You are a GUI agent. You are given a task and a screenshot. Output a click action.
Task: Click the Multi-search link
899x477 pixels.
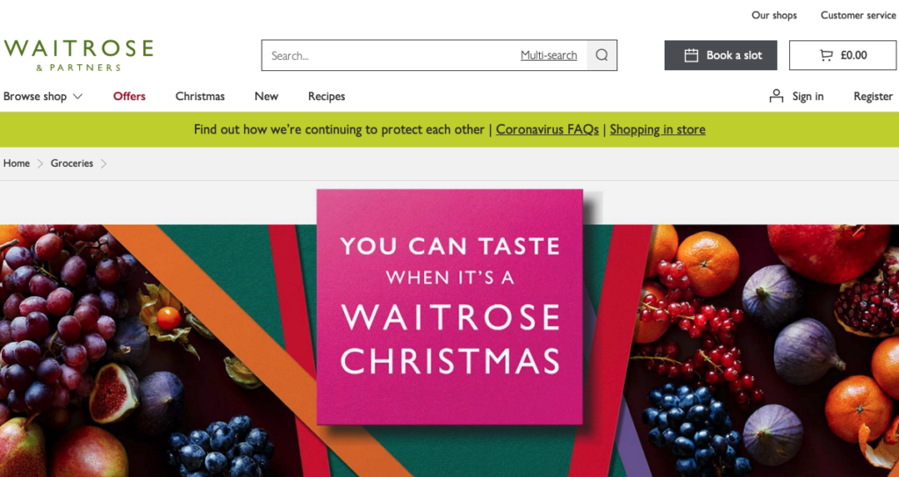point(549,55)
